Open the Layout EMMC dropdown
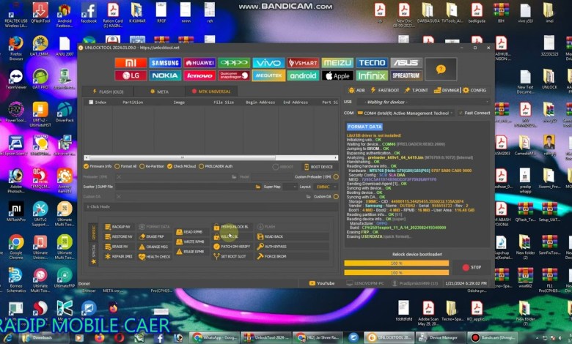Image resolution: width=572 pixels, height=344 pixels. coord(326,187)
